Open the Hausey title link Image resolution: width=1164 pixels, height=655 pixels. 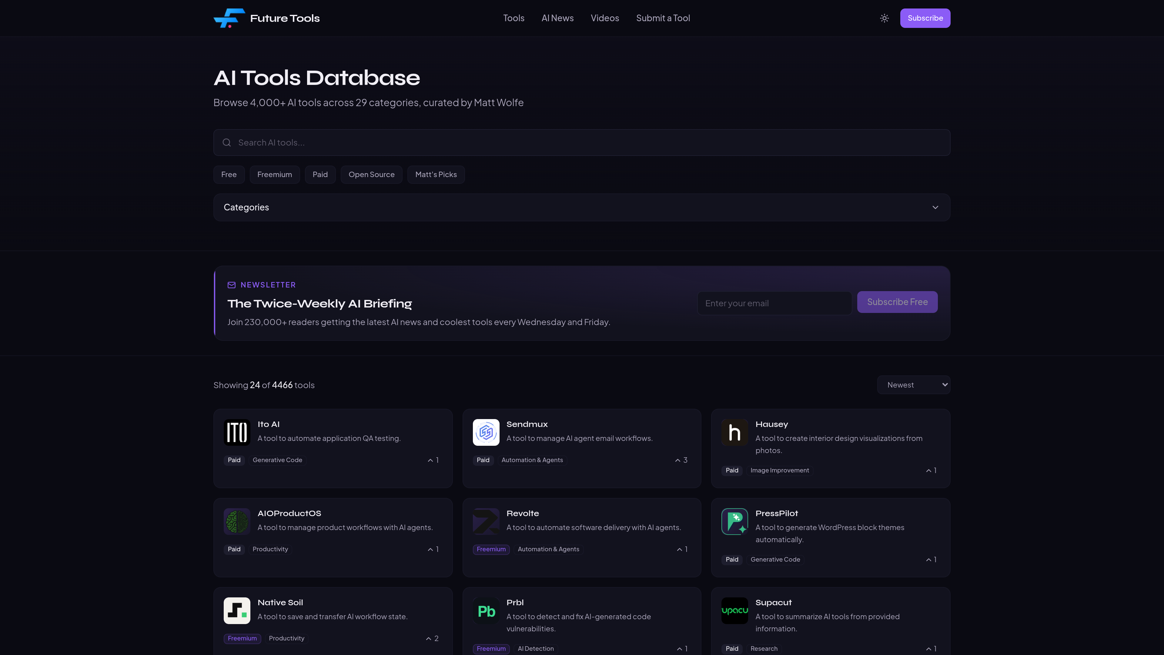click(x=772, y=425)
